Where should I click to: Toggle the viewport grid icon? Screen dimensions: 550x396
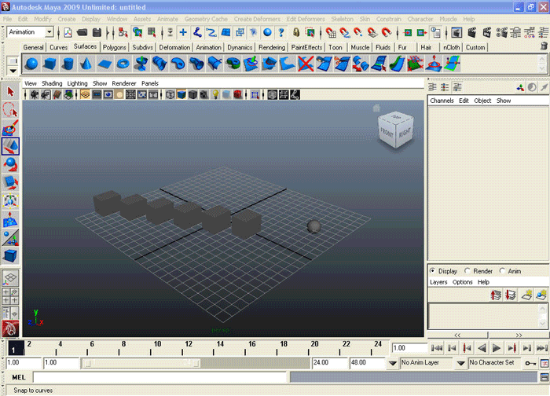pyautogui.click(x=85, y=94)
